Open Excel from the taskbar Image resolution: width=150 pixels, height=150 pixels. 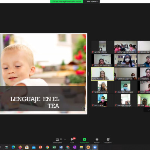[54, 147]
